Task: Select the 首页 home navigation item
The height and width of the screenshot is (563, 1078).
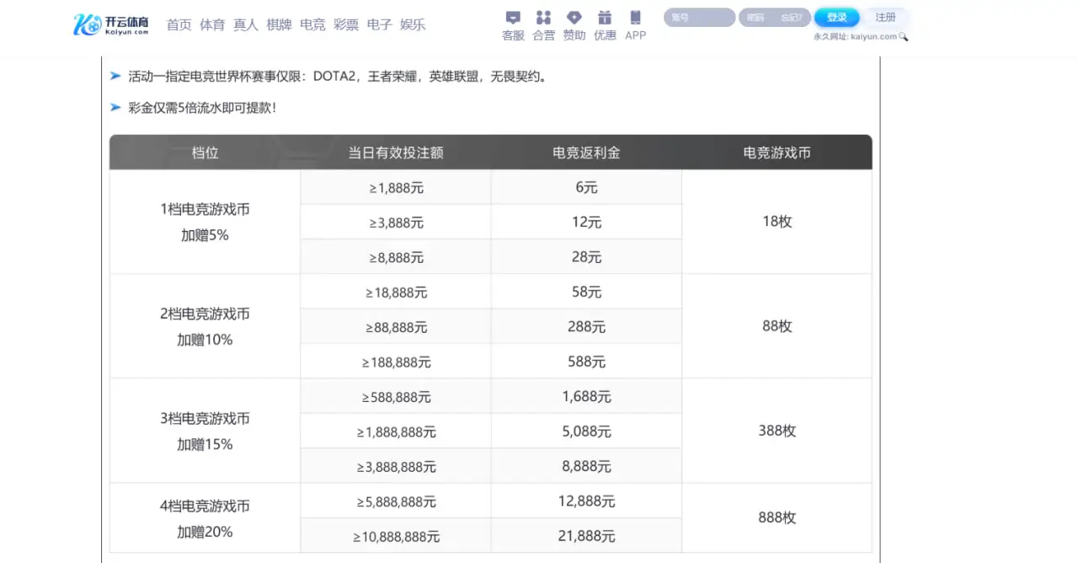Action: click(x=179, y=24)
